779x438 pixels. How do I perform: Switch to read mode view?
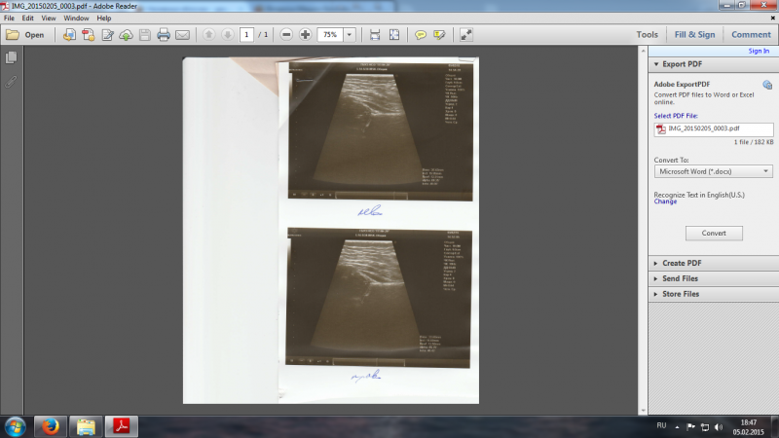(x=466, y=35)
